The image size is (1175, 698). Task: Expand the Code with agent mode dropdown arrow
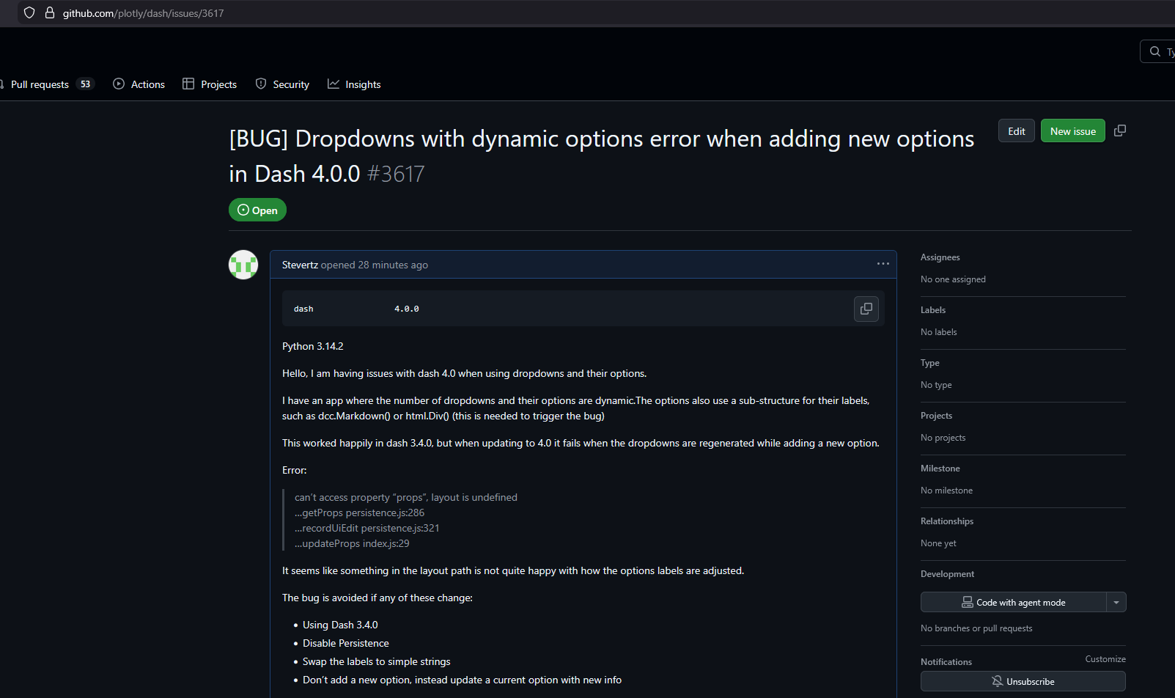pos(1116,602)
